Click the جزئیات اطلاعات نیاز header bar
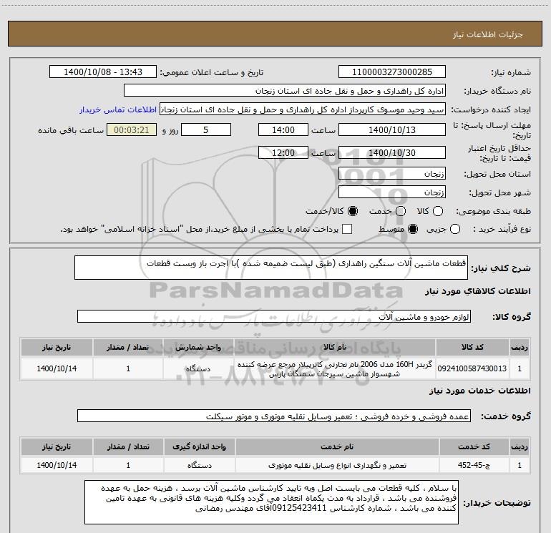 pyautogui.click(x=275, y=34)
